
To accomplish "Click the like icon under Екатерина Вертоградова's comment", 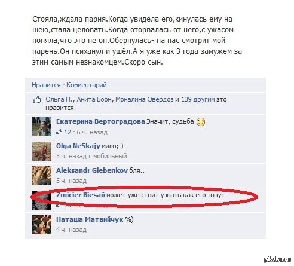I will coord(59,132).
